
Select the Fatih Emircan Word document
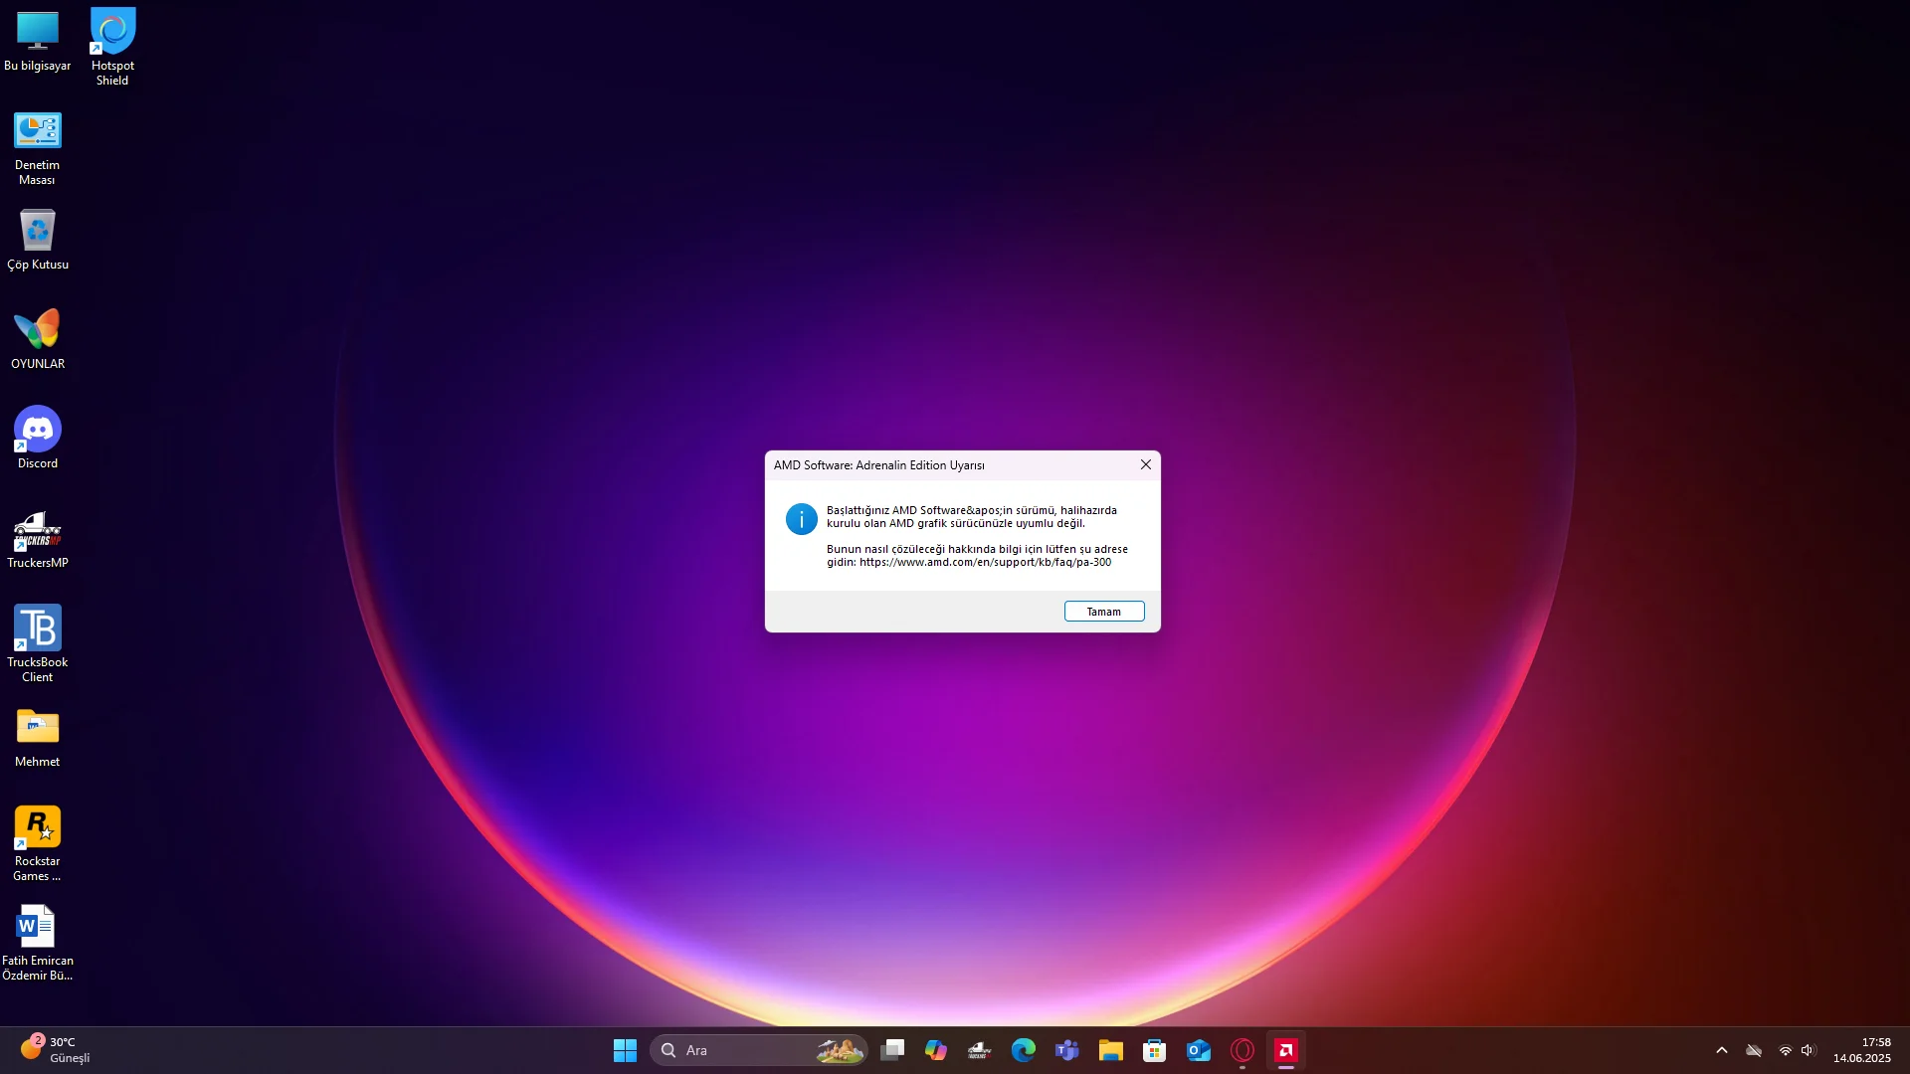(x=38, y=927)
